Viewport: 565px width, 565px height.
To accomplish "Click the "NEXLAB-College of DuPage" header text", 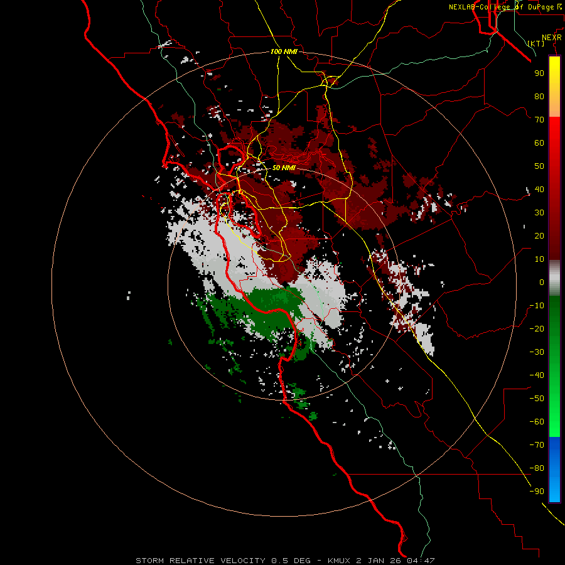I will pyautogui.click(x=501, y=7).
